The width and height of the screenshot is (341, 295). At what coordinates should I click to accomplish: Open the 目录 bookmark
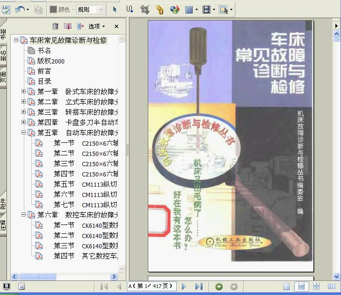44,81
